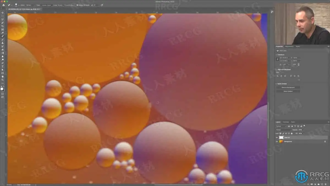
Task: Open the brush preset picker
Action: (x=16, y=5)
